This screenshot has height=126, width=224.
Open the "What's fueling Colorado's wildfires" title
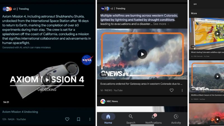point(207,52)
